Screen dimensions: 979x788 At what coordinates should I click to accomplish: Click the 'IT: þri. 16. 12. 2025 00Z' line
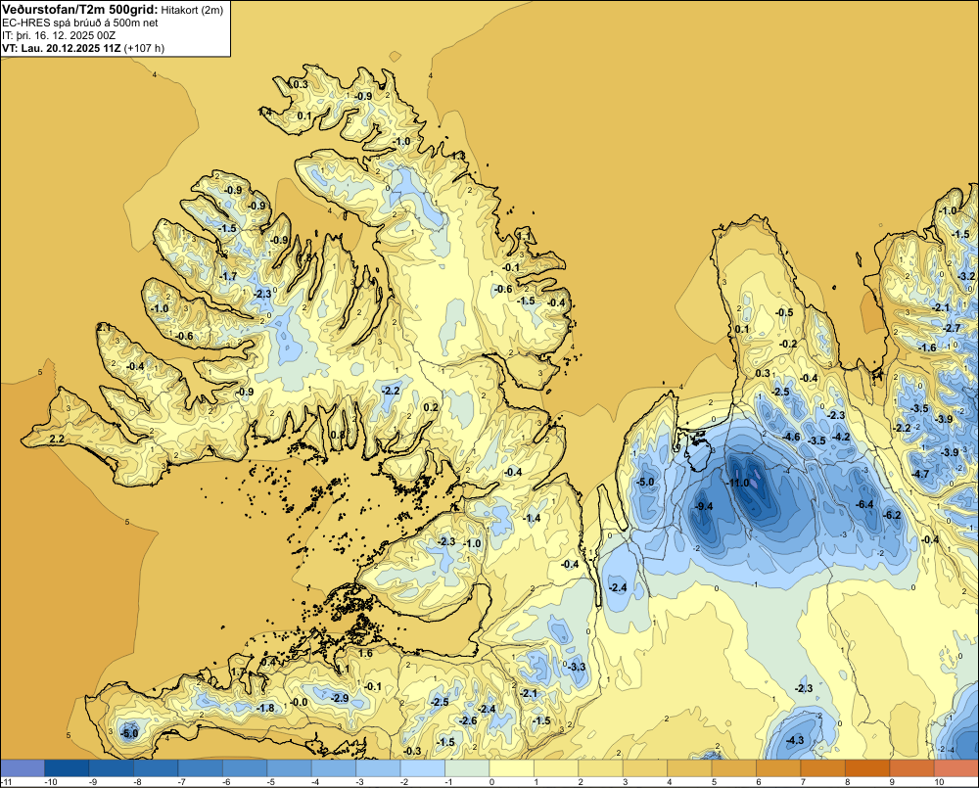[x=59, y=35]
